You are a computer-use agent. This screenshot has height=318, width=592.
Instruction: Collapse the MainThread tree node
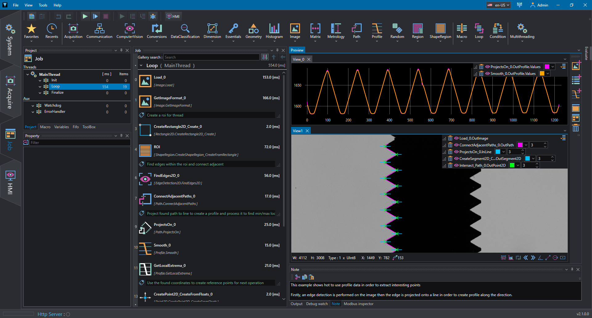(x=28, y=74)
